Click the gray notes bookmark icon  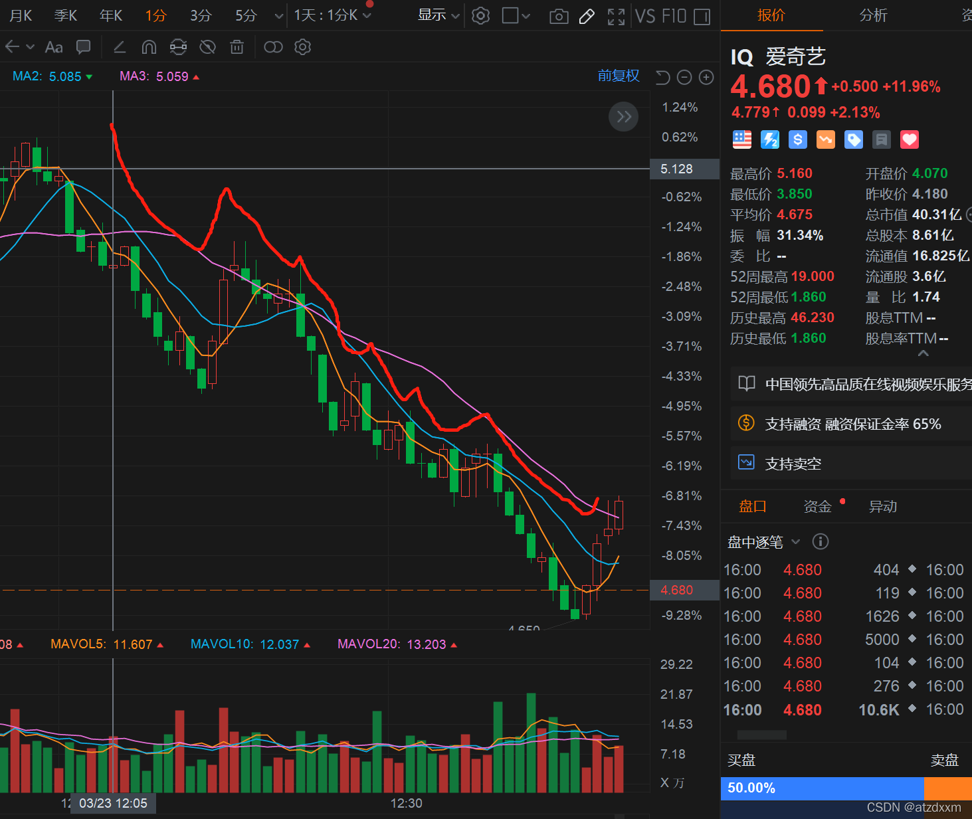coord(882,139)
